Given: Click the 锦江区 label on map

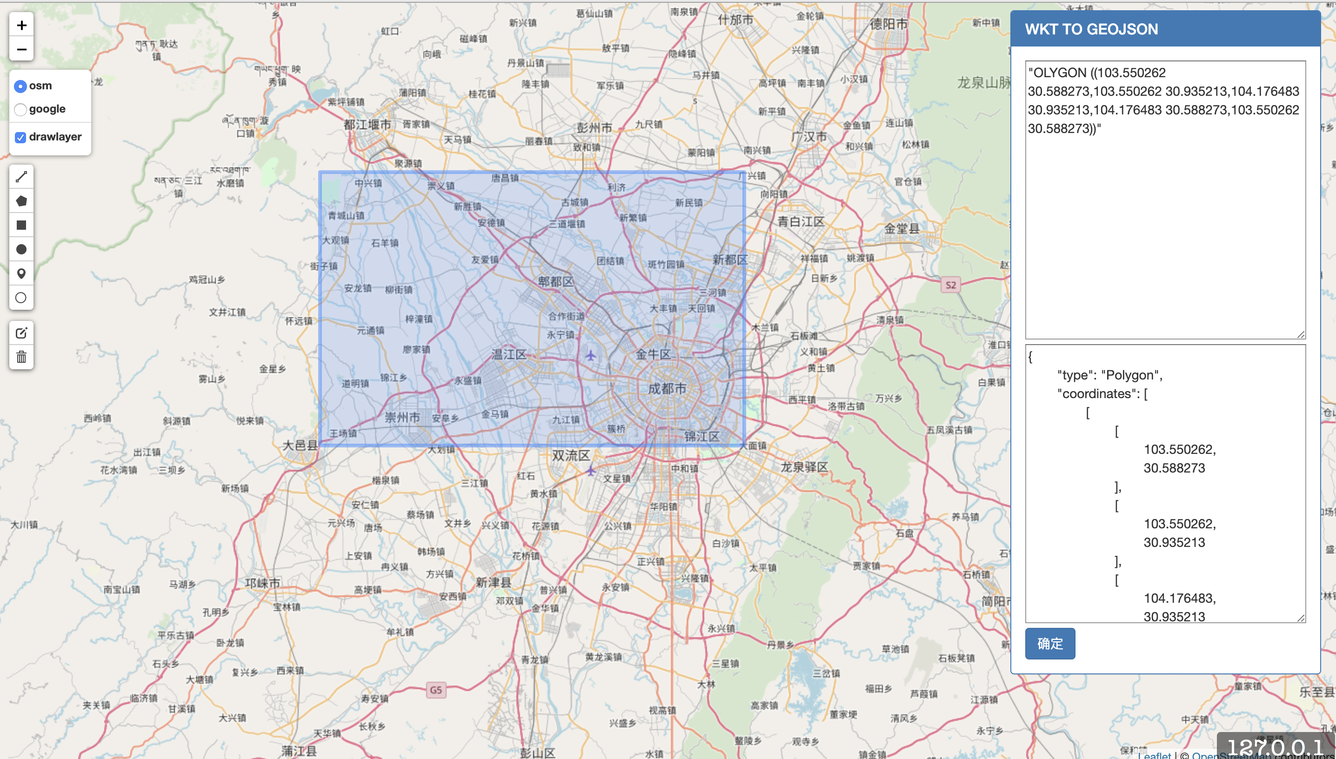Looking at the screenshot, I should (701, 436).
